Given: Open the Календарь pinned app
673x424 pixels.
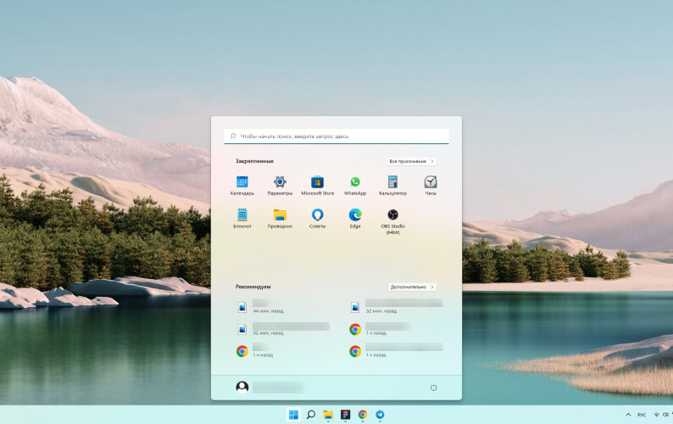Looking at the screenshot, I should tap(242, 186).
